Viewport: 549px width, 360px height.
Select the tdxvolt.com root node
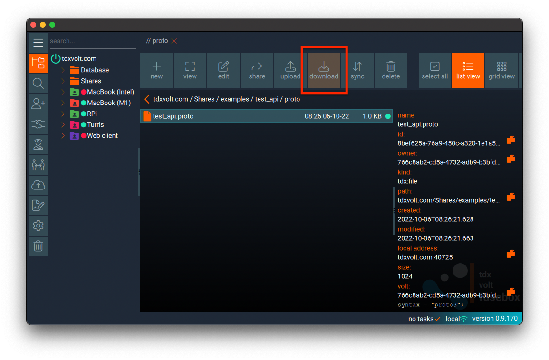click(79, 58)
